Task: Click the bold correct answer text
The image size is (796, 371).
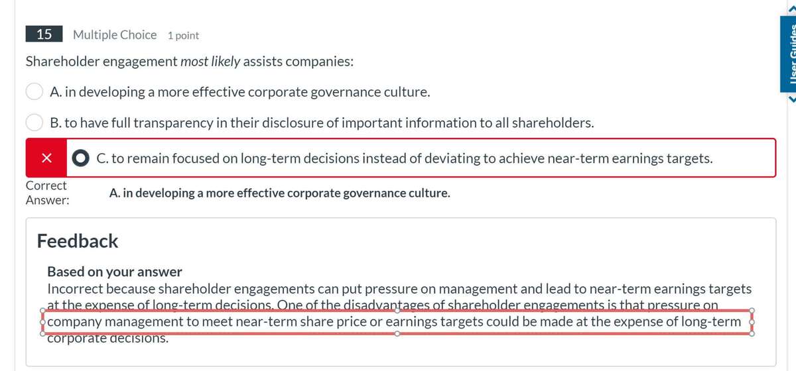Action: tap(279, 193)
